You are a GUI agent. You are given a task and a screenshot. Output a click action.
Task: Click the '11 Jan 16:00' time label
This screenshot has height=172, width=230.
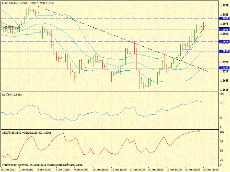pyautogui.click(x=118, y=170)
